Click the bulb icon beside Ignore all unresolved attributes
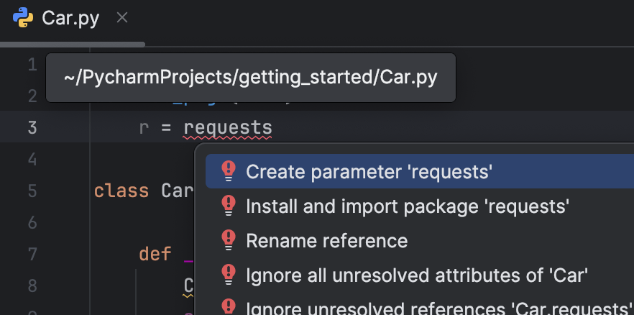 pos(229,274)
